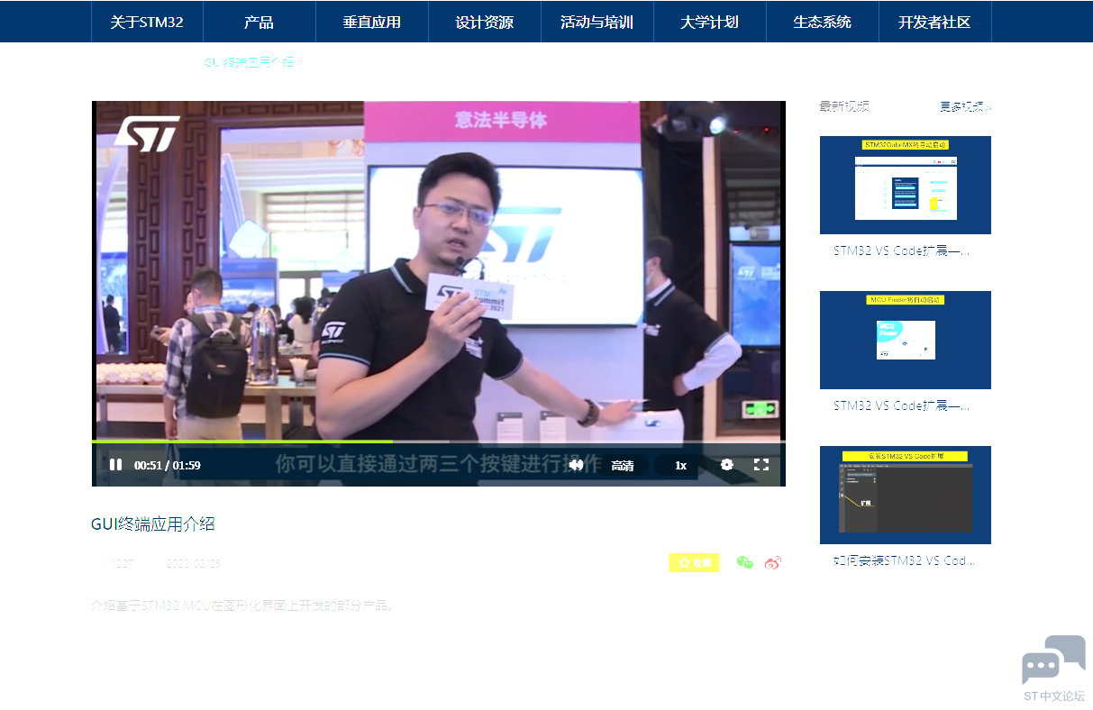This screenshot has height=710, width=1093.
Task: Open the ST中文论坛 chat bubble icon
Action: [x=1053, y=660]
